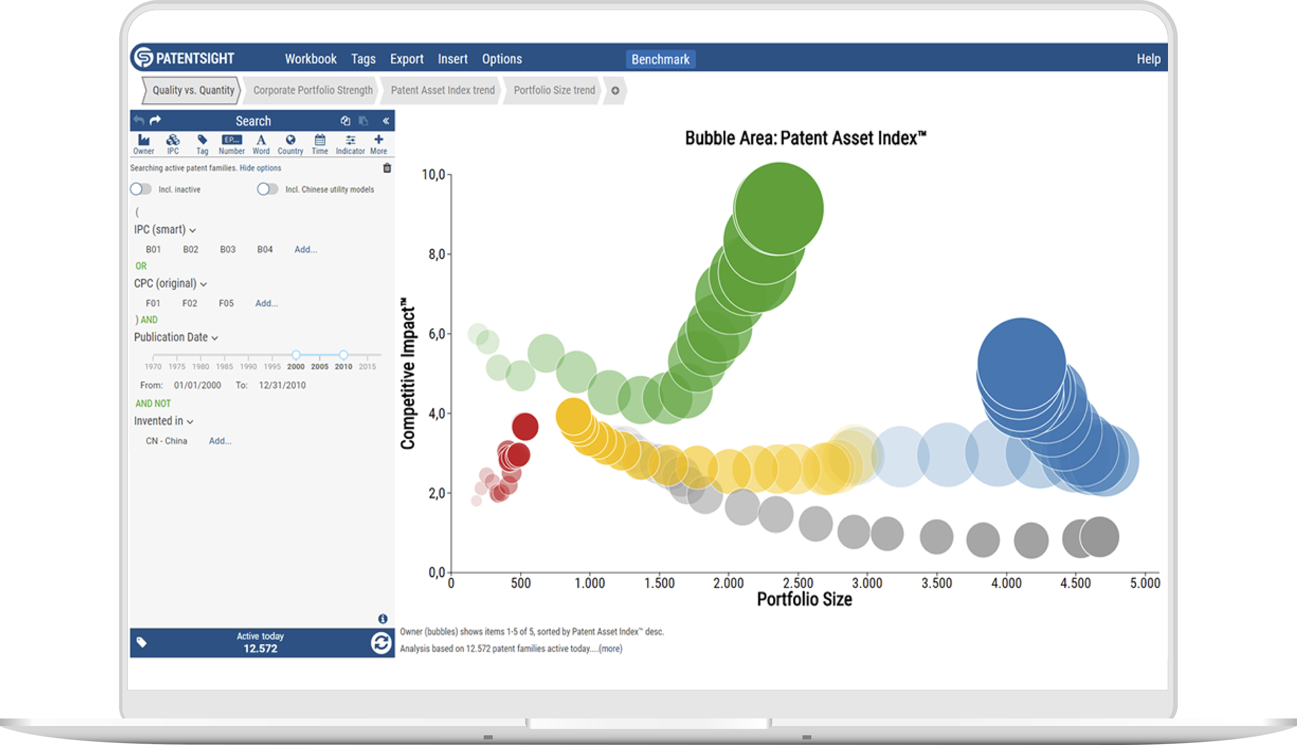Open the CPC (original) dropdown
1297x745 pixels.
(x=204, y=284)
